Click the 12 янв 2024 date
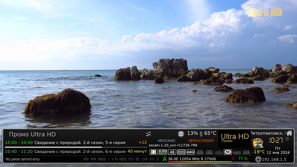 278,152
